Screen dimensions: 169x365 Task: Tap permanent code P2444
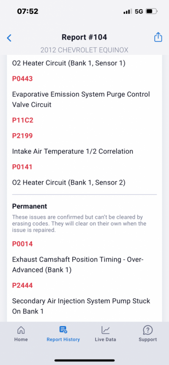(22, 285)
